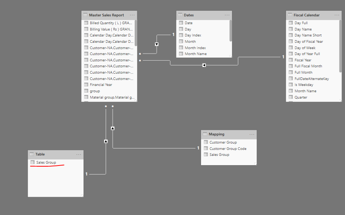Image resolution: width=345 pixels, height=215 pixels.
Task: Click the column icon beside Customer Group Code
Action: (x=206, y=148)
